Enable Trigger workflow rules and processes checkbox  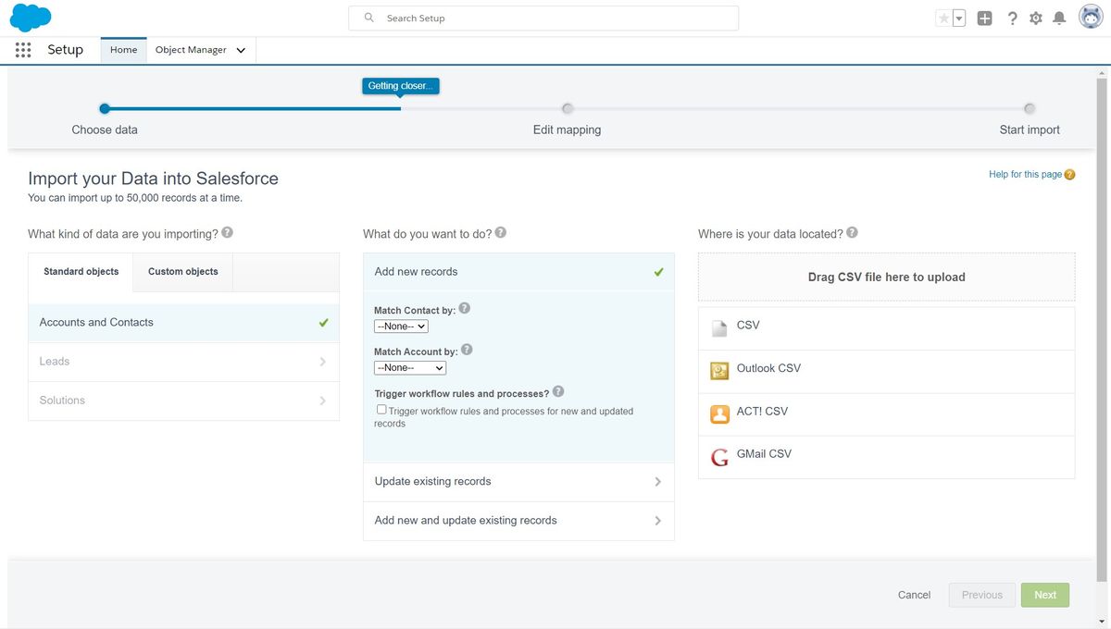click(381, 410)
